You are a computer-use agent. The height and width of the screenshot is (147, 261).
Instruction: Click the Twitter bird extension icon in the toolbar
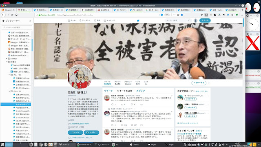click(228, 15)
